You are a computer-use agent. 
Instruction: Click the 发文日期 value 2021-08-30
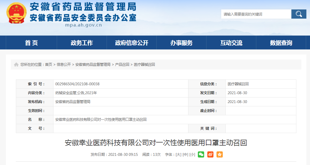coord(237,93)
